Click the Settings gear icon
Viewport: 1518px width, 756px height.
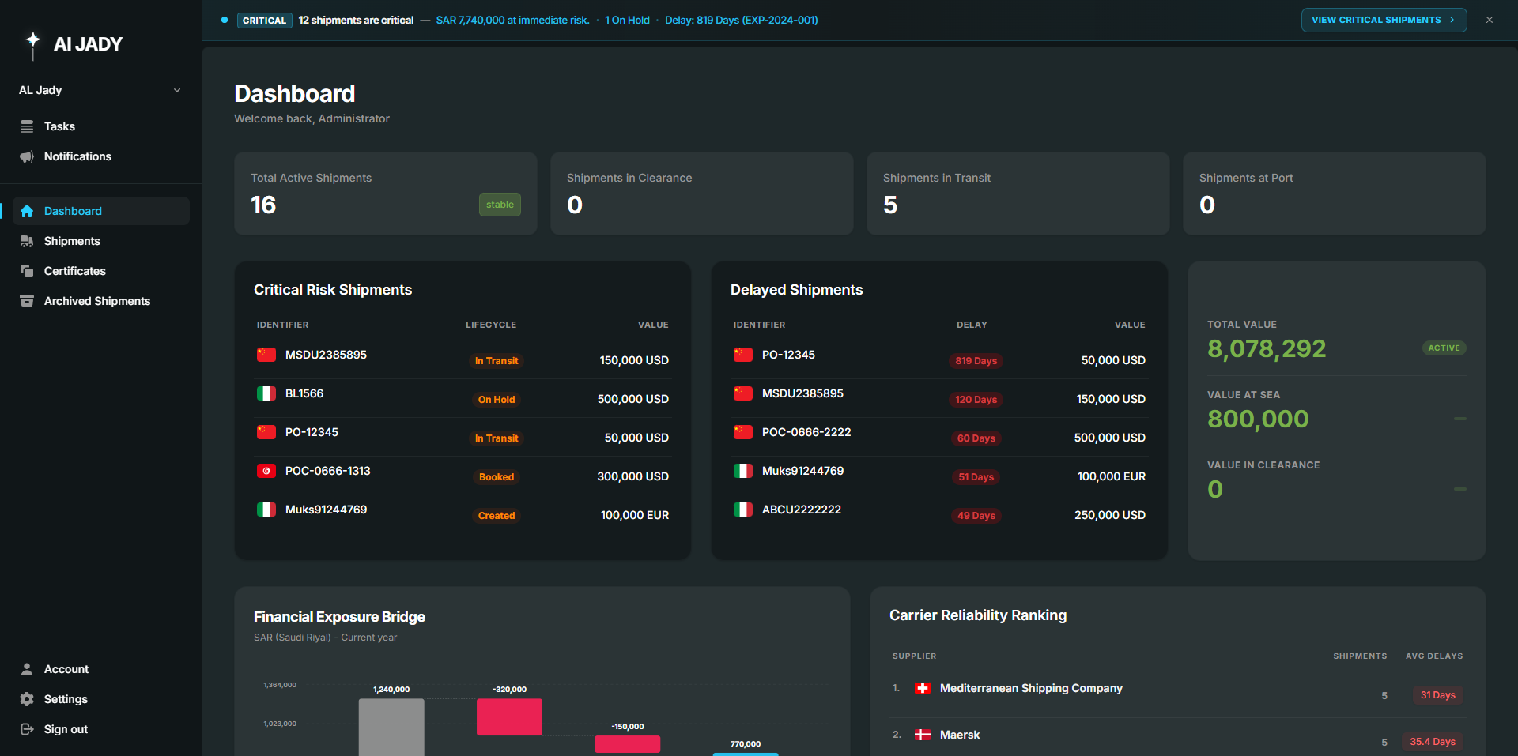(x=27, y=699)
